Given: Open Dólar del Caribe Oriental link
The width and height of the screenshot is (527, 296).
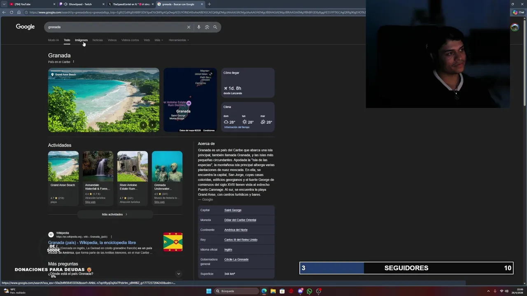Looking at the screenshot, I should click(240, 220).
